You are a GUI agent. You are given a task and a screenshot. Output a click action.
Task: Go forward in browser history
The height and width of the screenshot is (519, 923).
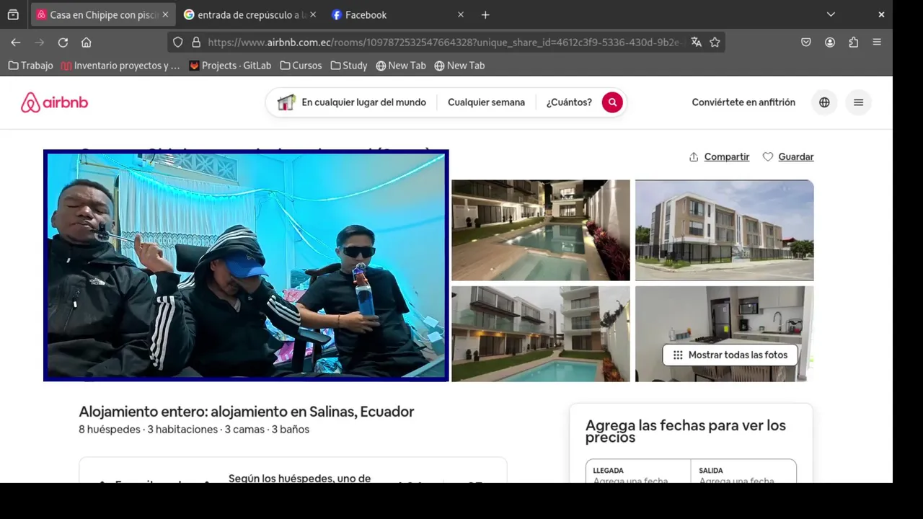point(40,43)
